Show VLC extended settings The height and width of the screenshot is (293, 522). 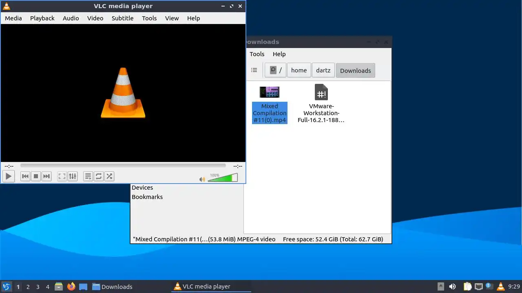click(x=73, y=176)
